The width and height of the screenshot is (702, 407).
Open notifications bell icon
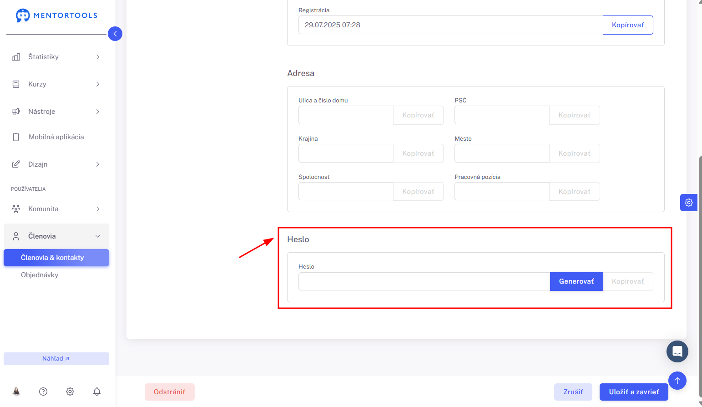coord(97,392)
